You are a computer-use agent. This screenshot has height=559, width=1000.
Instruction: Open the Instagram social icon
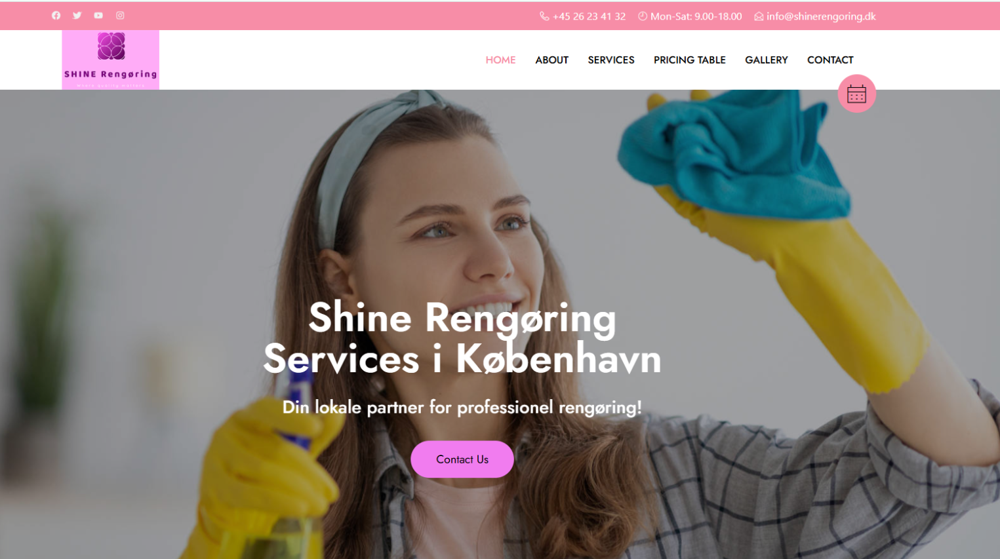coord(120,15)
